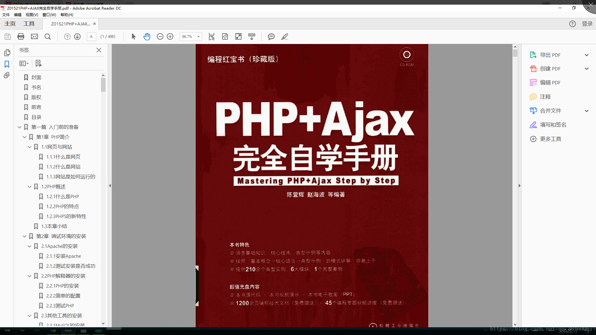596x335 pixels.
Task: Click the Print icon in toolbar
Action: click(21, 37)
